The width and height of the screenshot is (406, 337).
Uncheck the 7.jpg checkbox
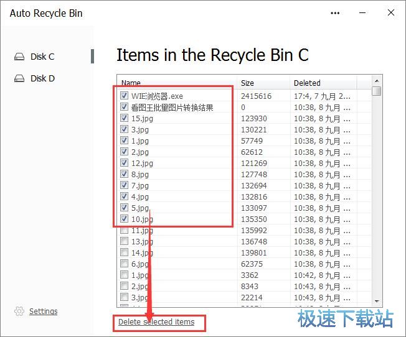point(124,185)
